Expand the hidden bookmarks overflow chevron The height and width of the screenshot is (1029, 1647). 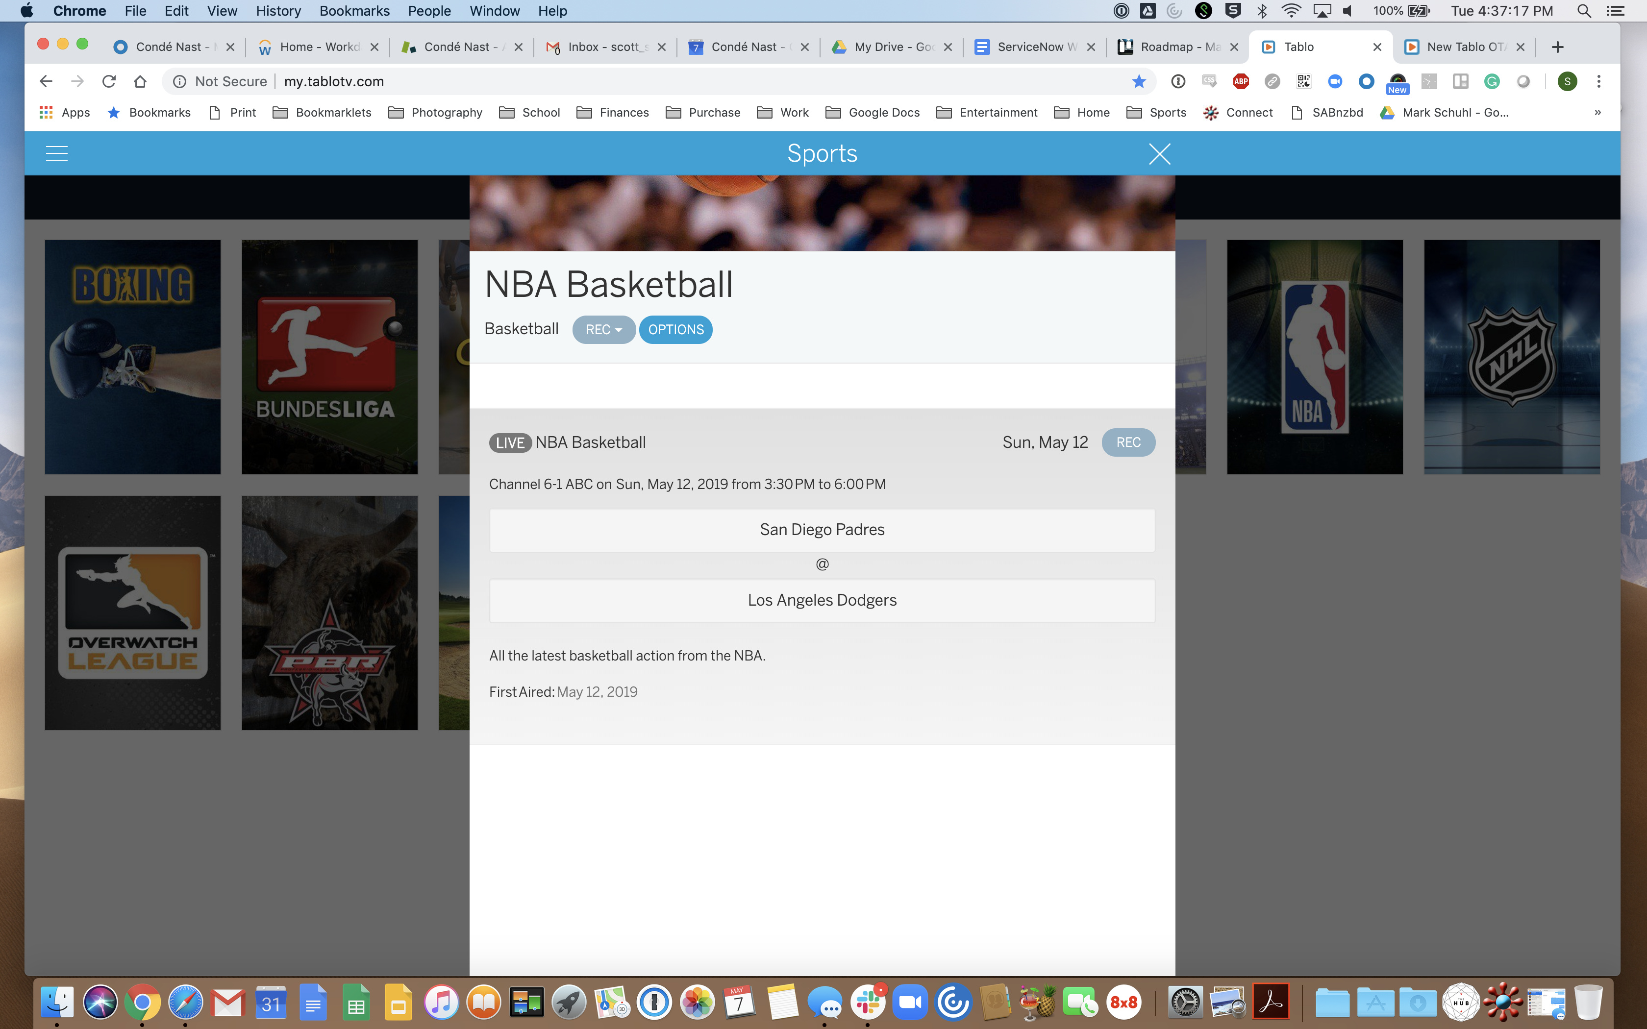1597,112
